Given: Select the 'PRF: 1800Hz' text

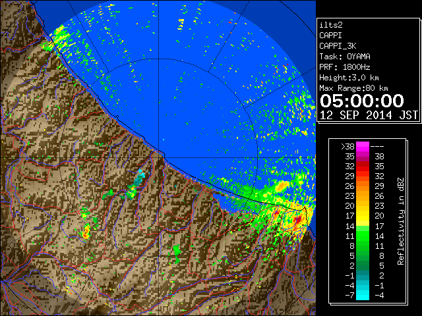Looking at the screenshot, I should click(x=345, y=67).
